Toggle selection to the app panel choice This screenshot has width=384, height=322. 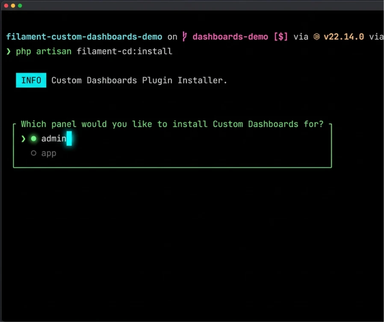(x=48, y=153)
